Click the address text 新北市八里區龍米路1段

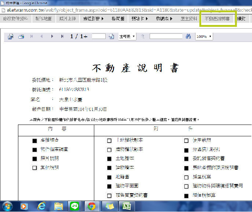[x=83, y=80]
